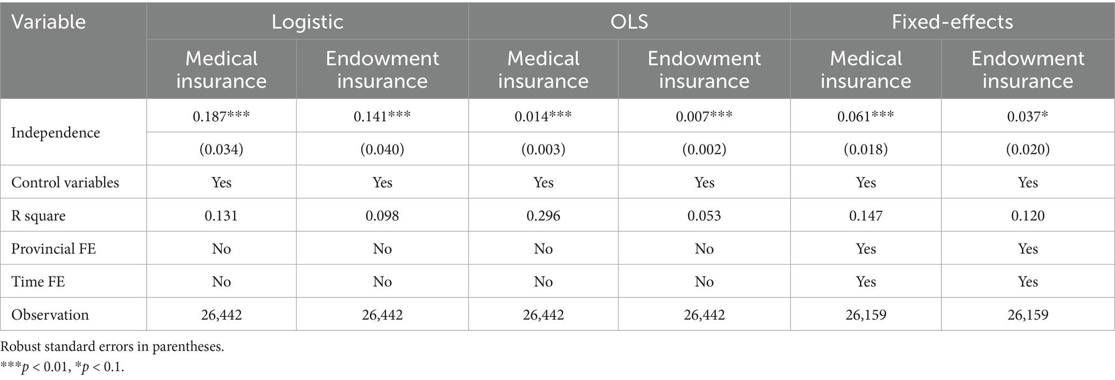Screen dimensions: 1115x380
Task: Select Observation value 26,159 in last column
Action: point(1028,315)
